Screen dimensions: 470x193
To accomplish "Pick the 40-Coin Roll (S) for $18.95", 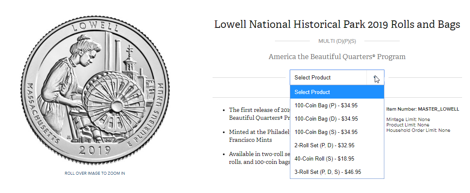I will pos(324,158).
